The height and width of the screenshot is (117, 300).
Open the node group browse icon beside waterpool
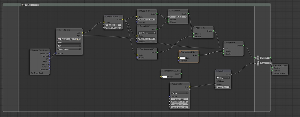point(23,5)
